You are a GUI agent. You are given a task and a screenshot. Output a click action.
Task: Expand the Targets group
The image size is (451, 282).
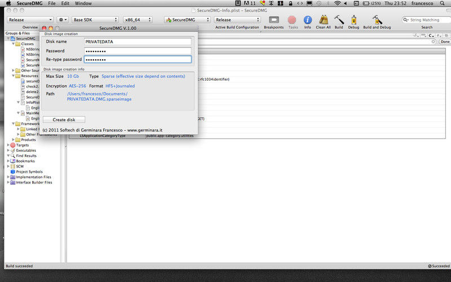click(8, 145)
